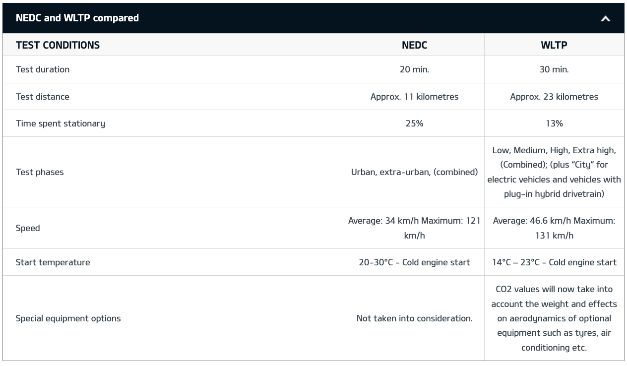Click the Speed row label
Screen dimensions: 627x366
point(28,228)
